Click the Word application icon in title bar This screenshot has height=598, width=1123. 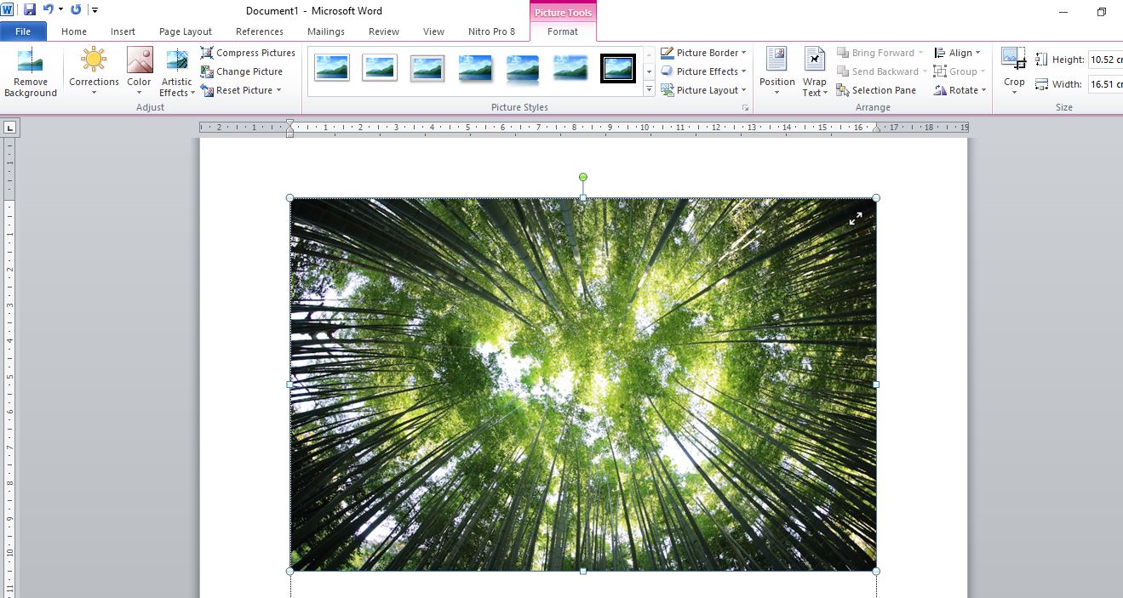coord(8,10)
